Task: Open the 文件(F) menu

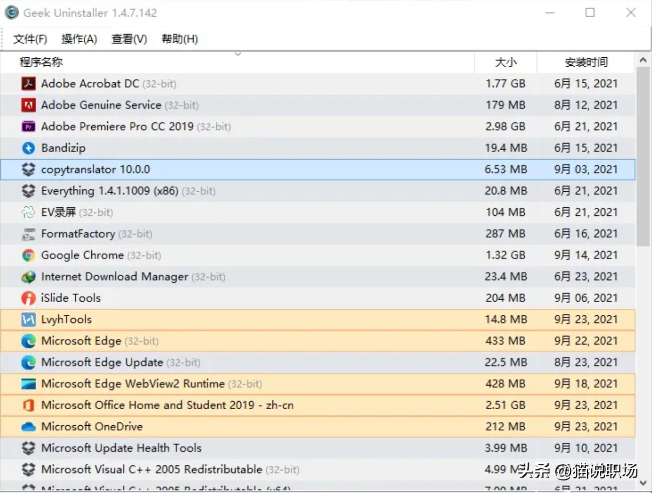Action: pyautogui.click(x=29, y=39)
